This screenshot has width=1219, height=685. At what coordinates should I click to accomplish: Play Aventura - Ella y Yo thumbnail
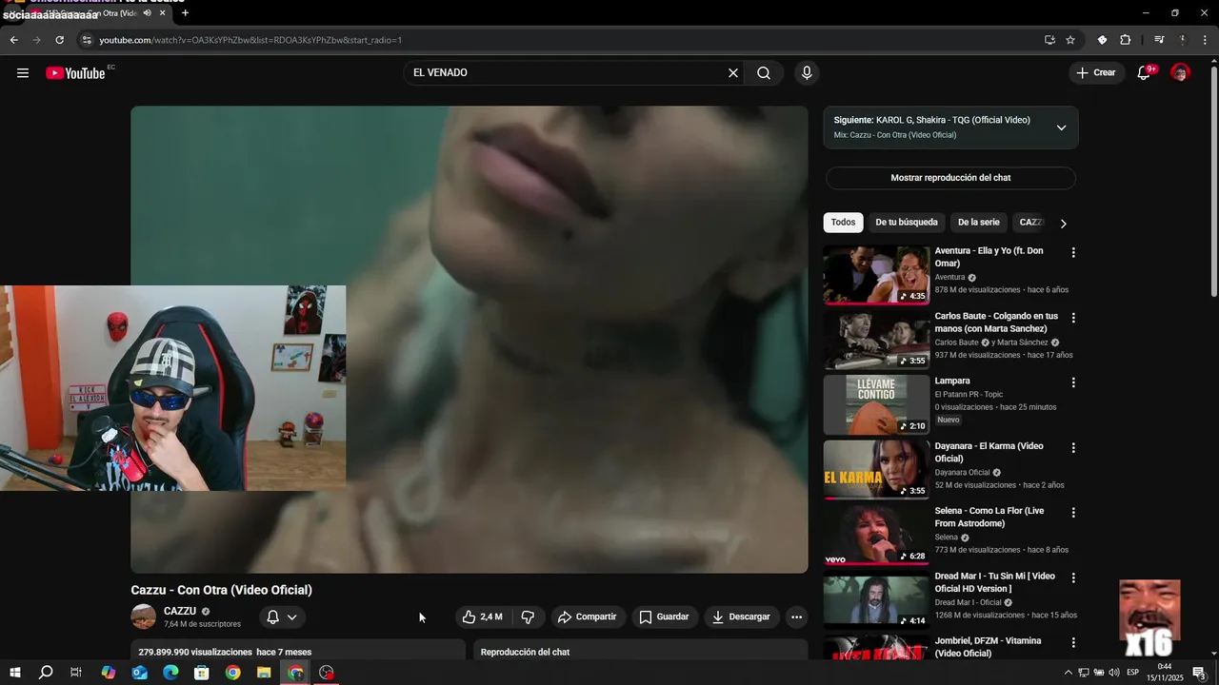pos(876,274)
